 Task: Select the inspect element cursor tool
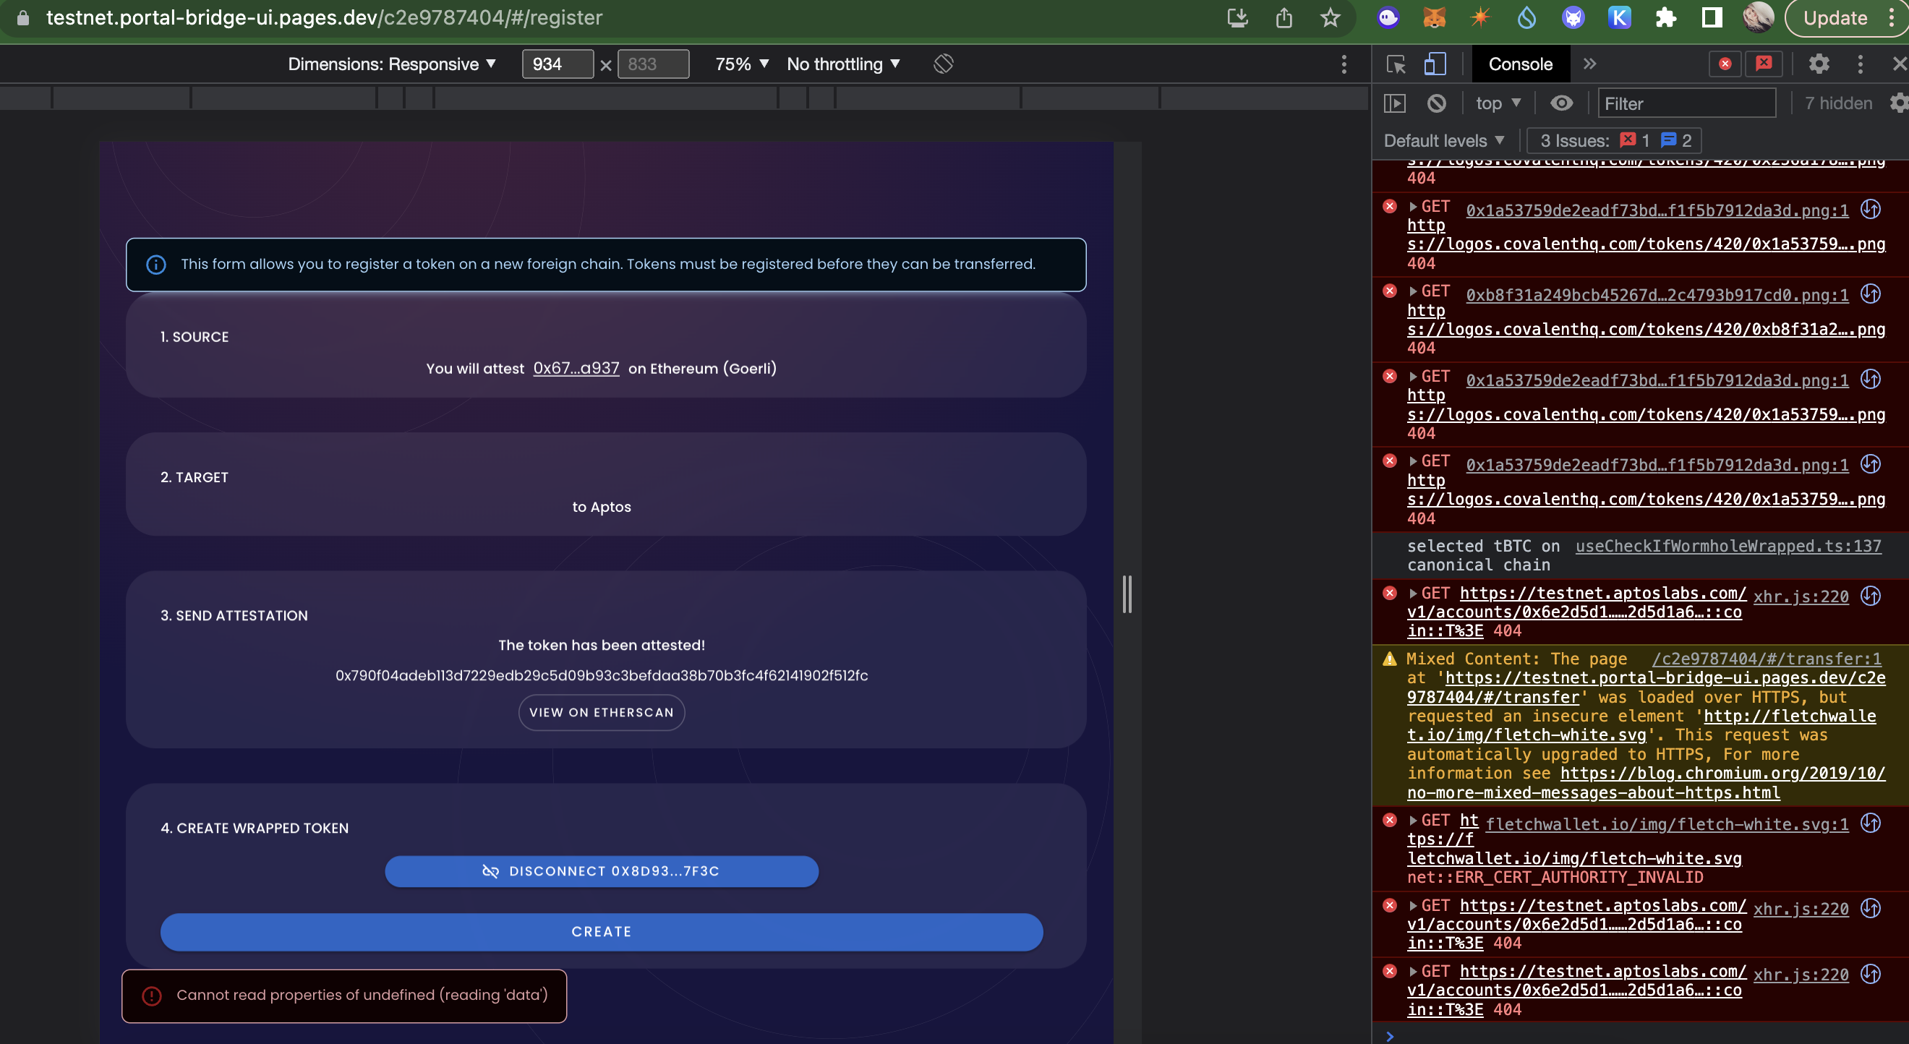click(1396, 64)
